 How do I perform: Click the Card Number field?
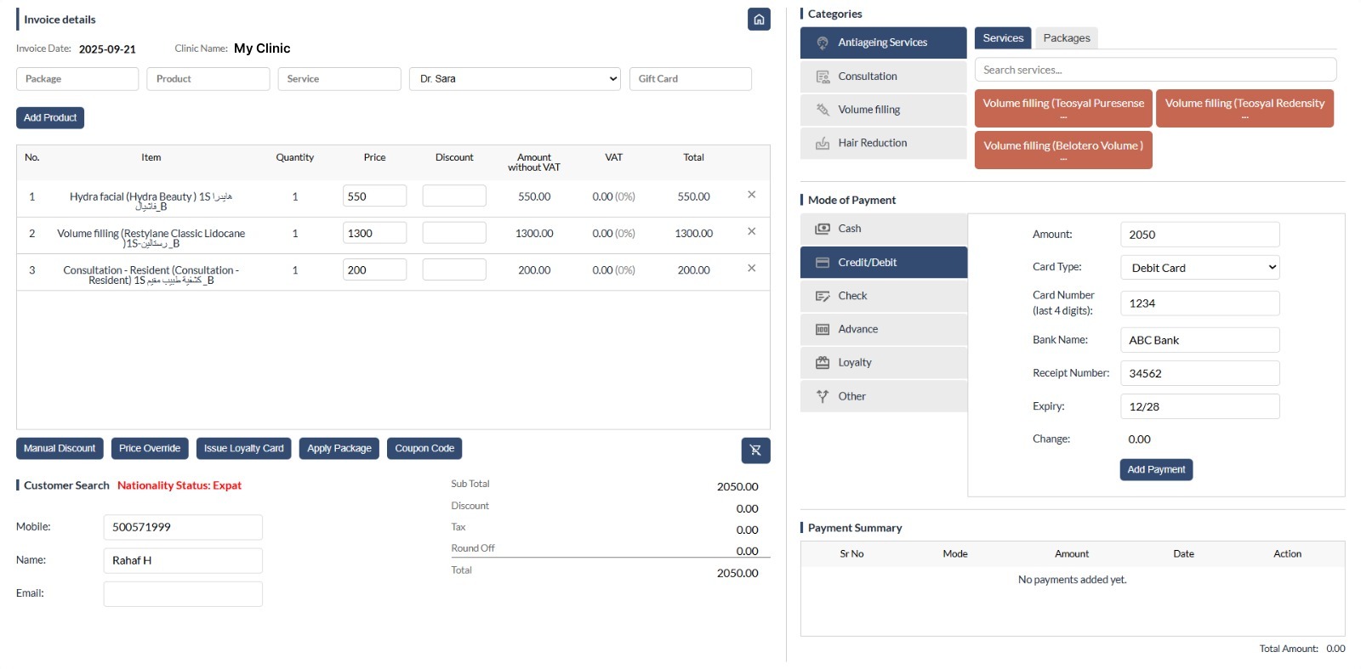(x=1200, y=303)
